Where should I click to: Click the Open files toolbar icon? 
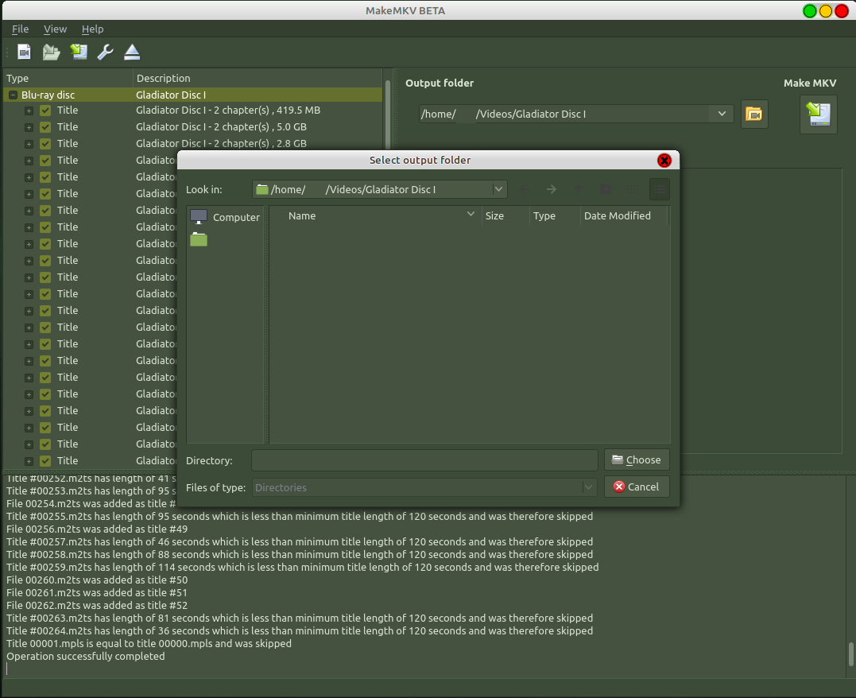click(24, 52)
